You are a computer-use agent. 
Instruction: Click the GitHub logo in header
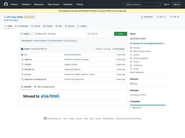pyautogui.click(x=6, y=4)
